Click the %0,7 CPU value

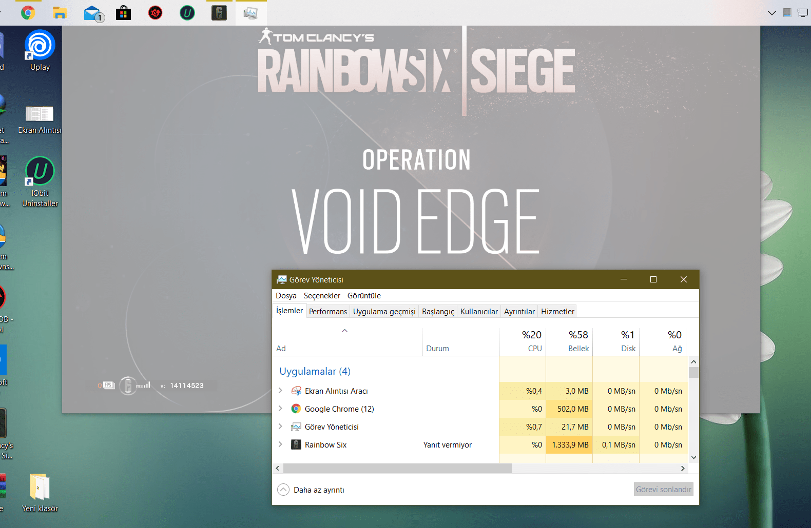click(534, 427)
